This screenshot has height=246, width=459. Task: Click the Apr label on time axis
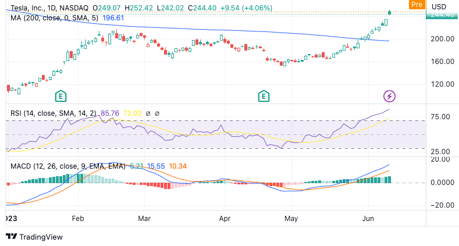(225, 219)
